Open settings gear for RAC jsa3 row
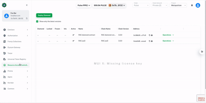Image resolution: width=206 pixels, height=103 pixels. point(152,41)
